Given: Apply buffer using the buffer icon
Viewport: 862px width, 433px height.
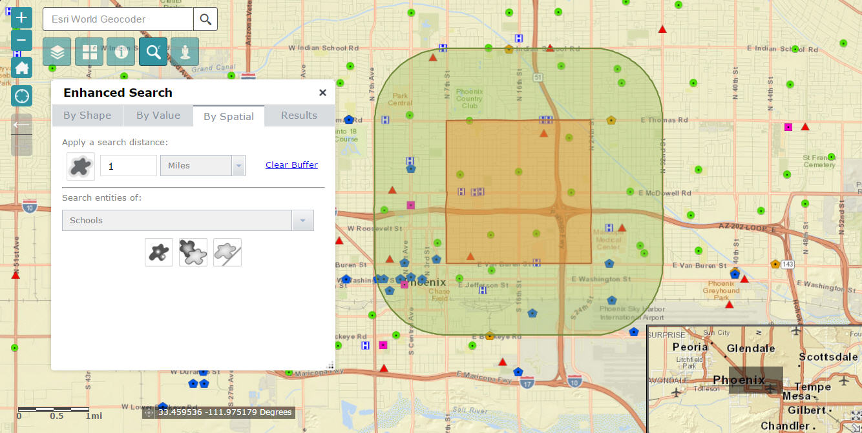Looking at the screenshot, I should pyautogui.click(x=81, y=166).
